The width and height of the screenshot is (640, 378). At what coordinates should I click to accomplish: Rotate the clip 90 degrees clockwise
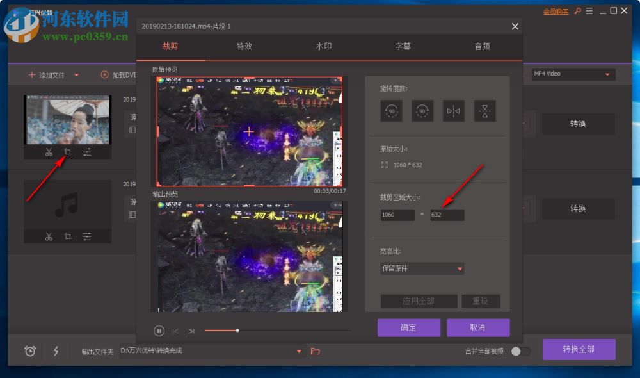click(422, 110)
